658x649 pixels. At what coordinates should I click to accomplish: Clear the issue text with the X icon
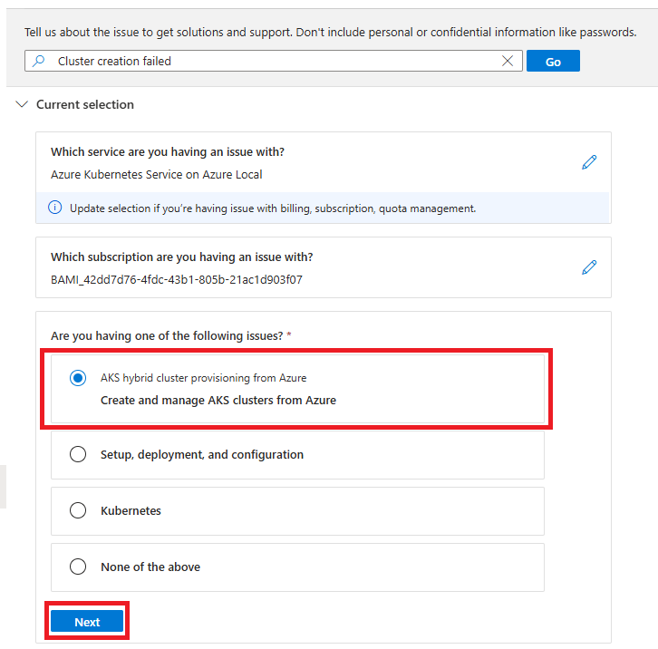point(508,62)
